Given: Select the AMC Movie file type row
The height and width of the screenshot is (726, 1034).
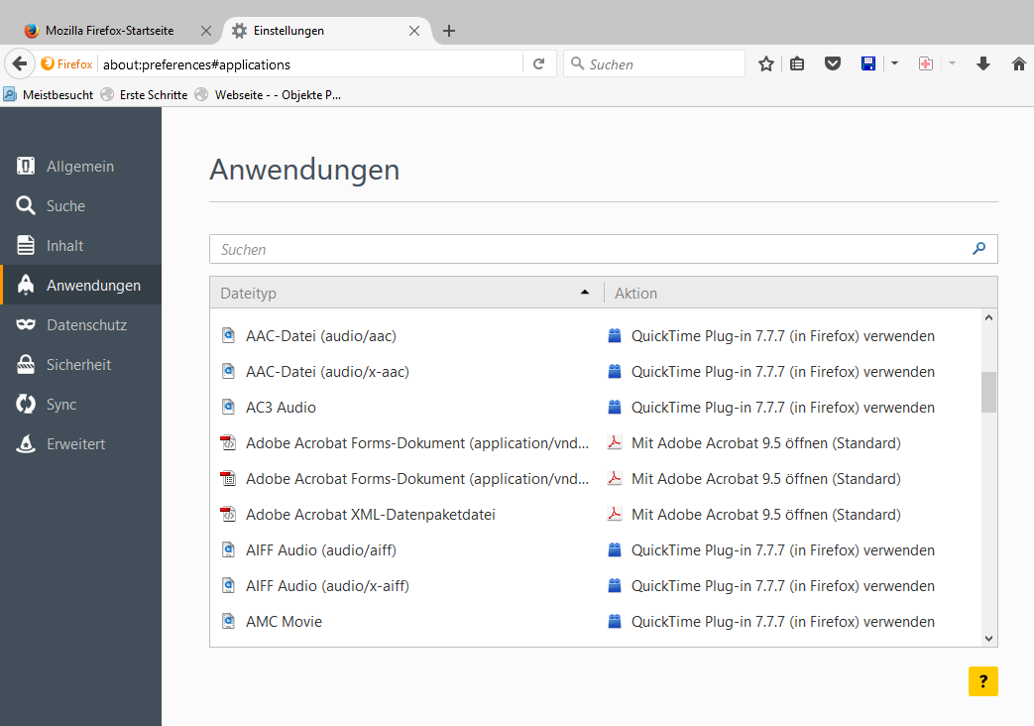Looking at the screenshot, I should 284,622.
